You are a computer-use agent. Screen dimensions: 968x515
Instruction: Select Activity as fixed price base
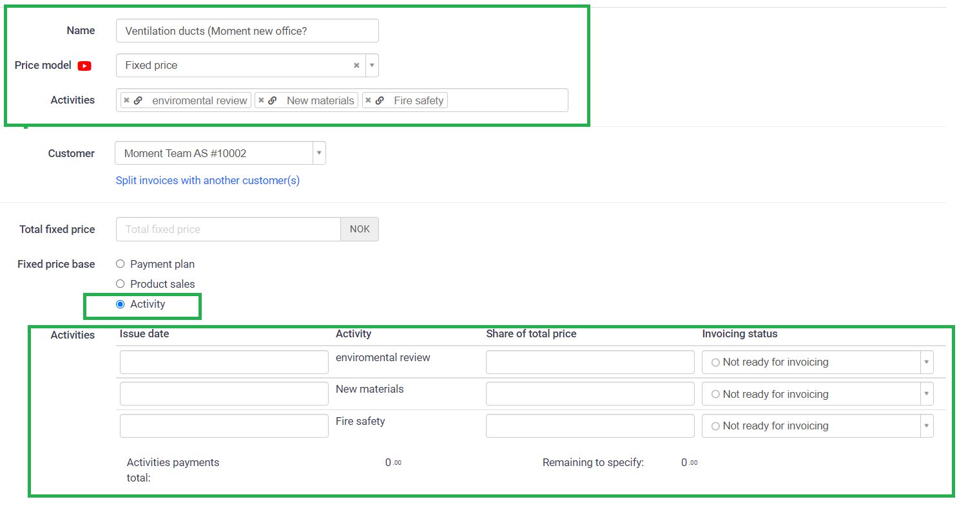[x=120, y=304]
